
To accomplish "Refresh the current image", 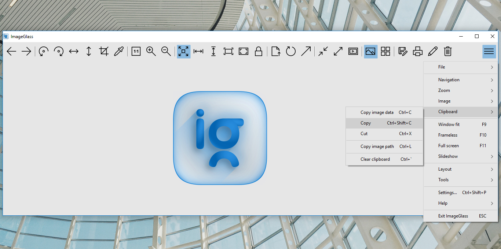I will tap(291, 52).
